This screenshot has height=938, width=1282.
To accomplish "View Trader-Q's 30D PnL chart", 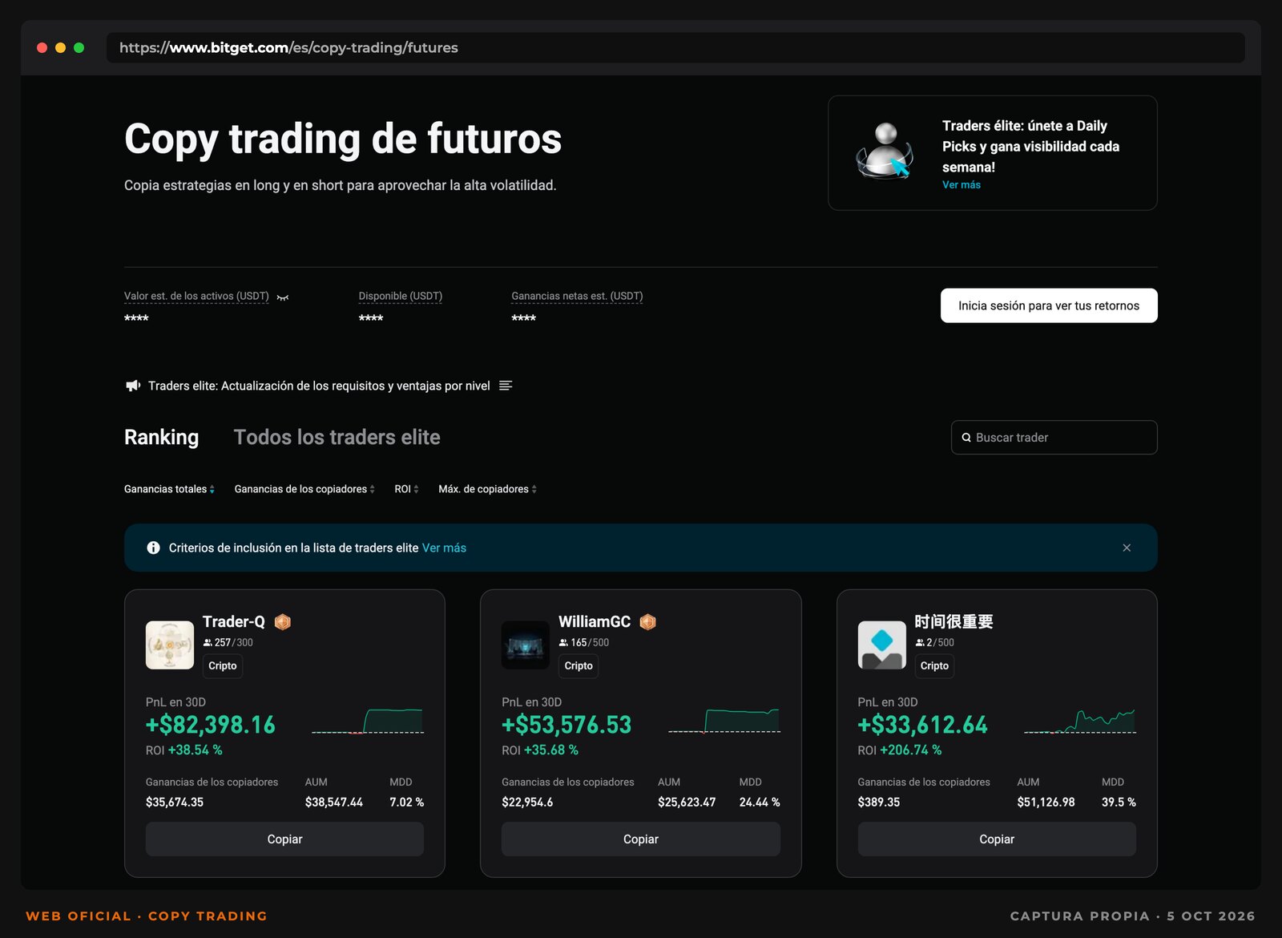I will point(368,721).
